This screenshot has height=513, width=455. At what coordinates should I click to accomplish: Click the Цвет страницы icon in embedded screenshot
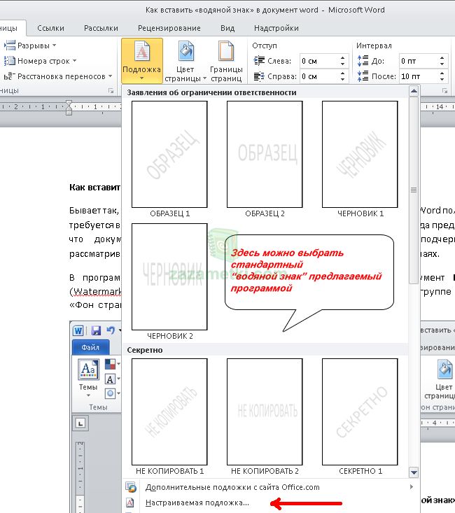[444, 369]
